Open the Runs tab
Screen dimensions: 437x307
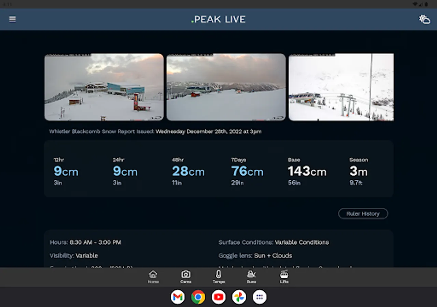click(x=251, y=277)
